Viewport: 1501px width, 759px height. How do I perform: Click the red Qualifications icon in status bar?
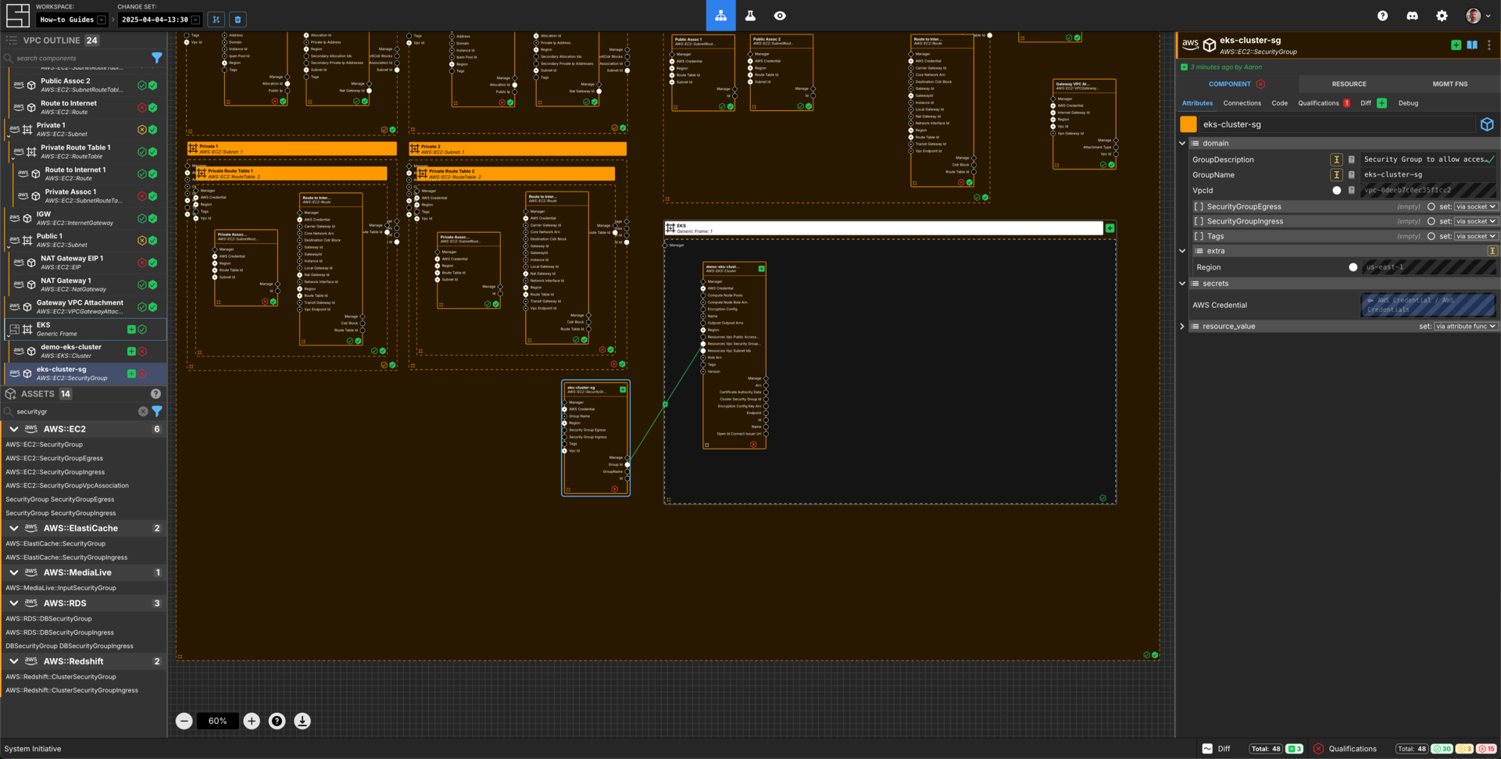[1318, 748]
